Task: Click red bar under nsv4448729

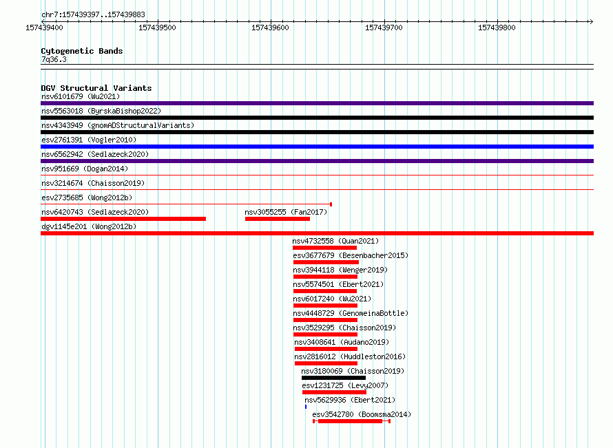Action: [325, 320]
